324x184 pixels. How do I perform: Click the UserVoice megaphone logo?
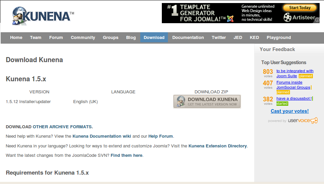click(314, 121)
